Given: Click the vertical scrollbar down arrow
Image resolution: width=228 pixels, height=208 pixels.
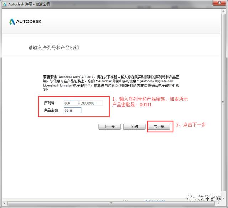Looking at the screenshot, I should 223,198.
